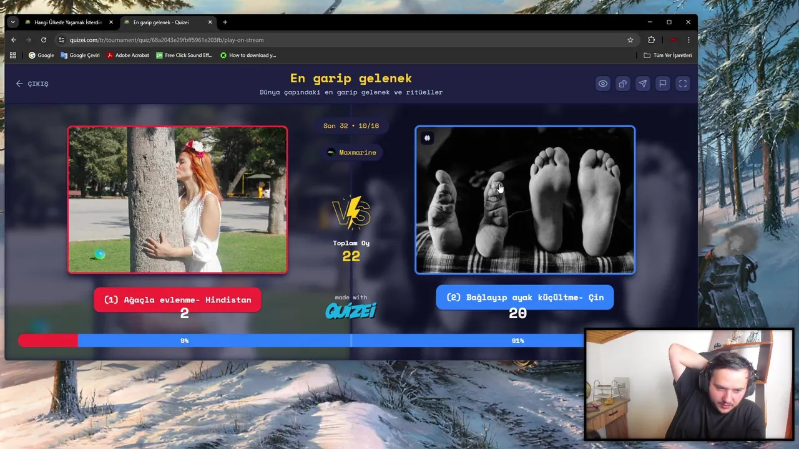Open a new browser tab with plus
799x449 pixels.
click(225, 22)
